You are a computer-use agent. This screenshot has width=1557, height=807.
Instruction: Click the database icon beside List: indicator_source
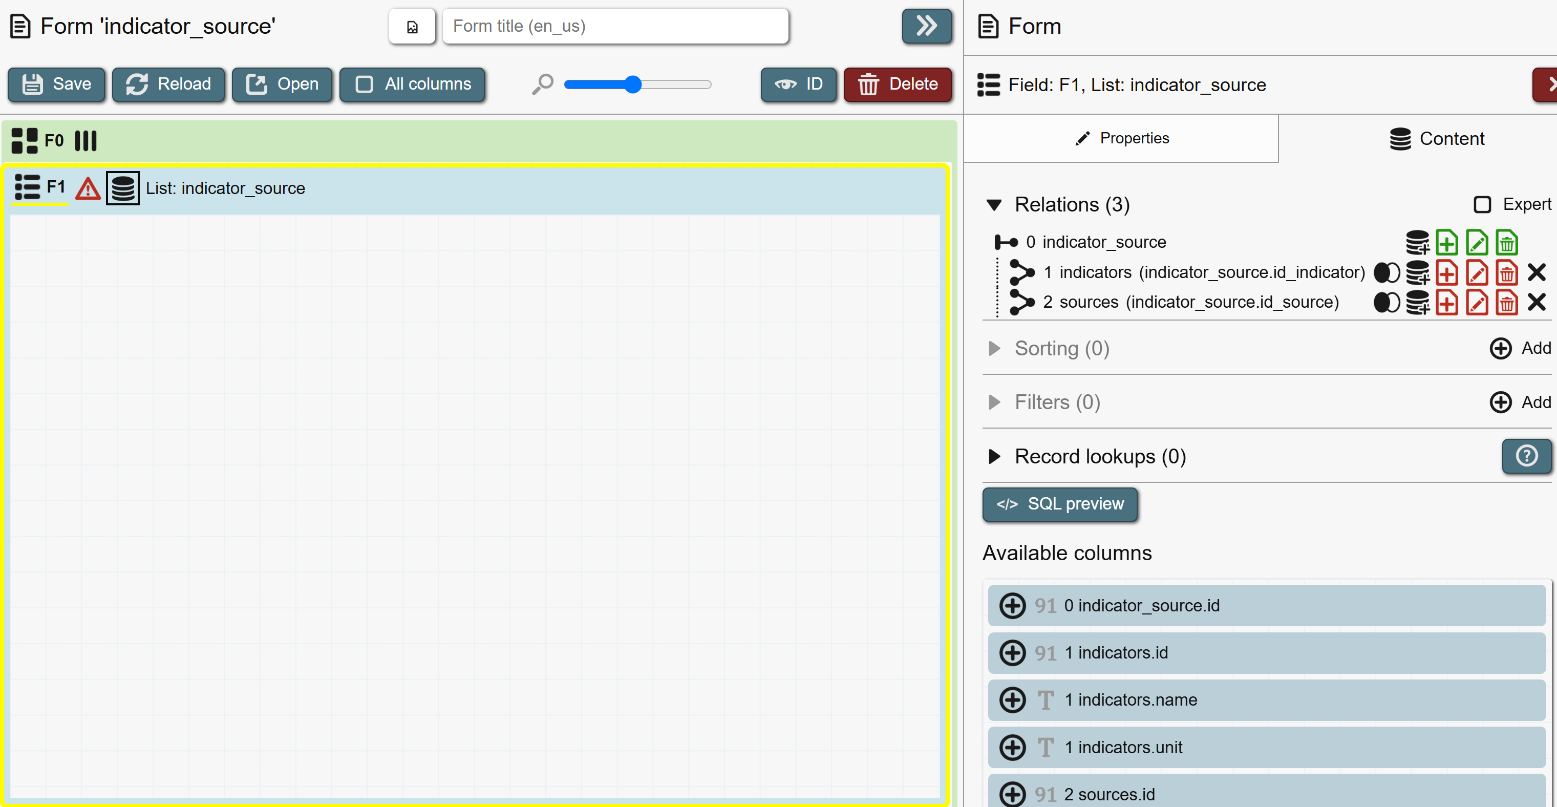[123, 188]
